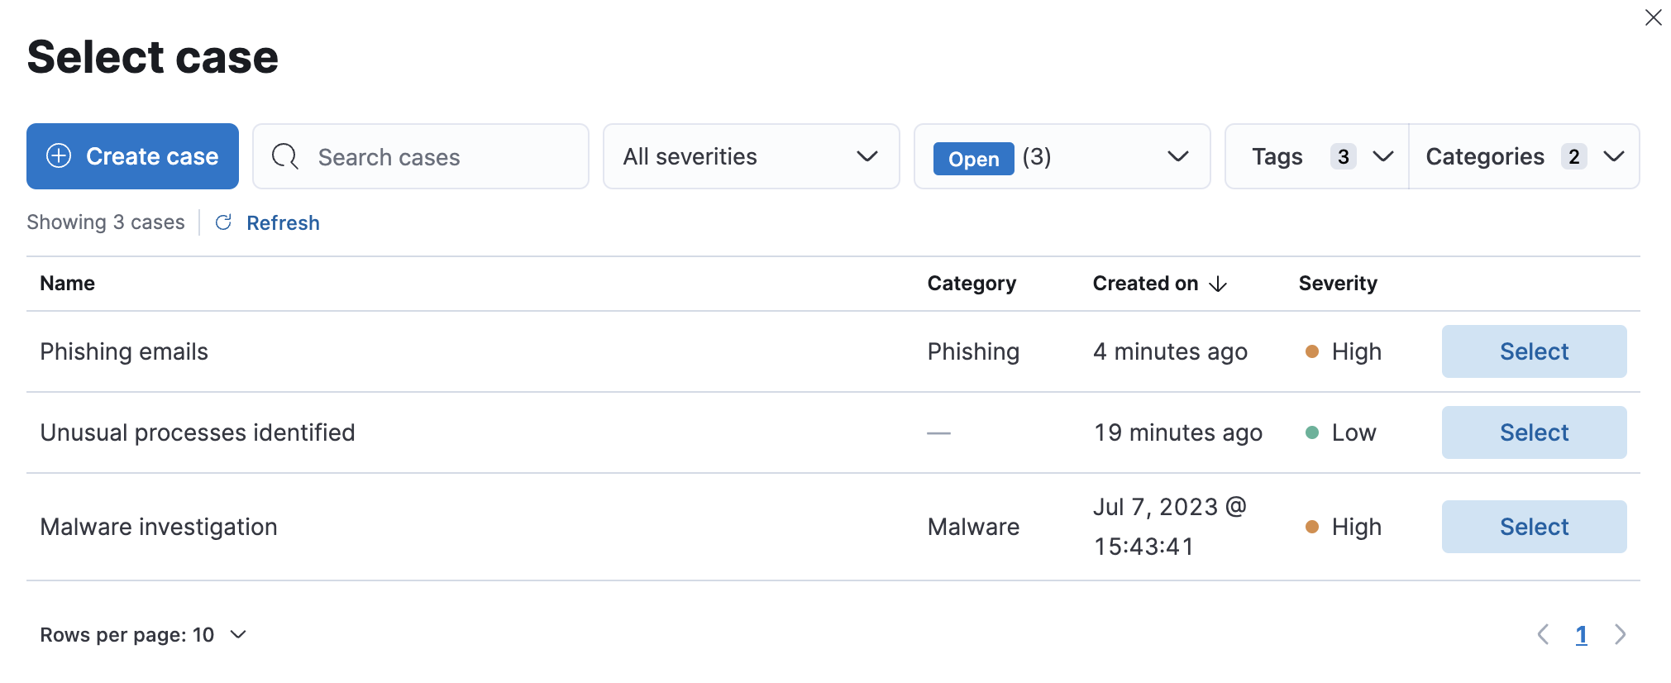Open the Rows per page dropdown
The image size is (1671, 683).
coord(144,634)
